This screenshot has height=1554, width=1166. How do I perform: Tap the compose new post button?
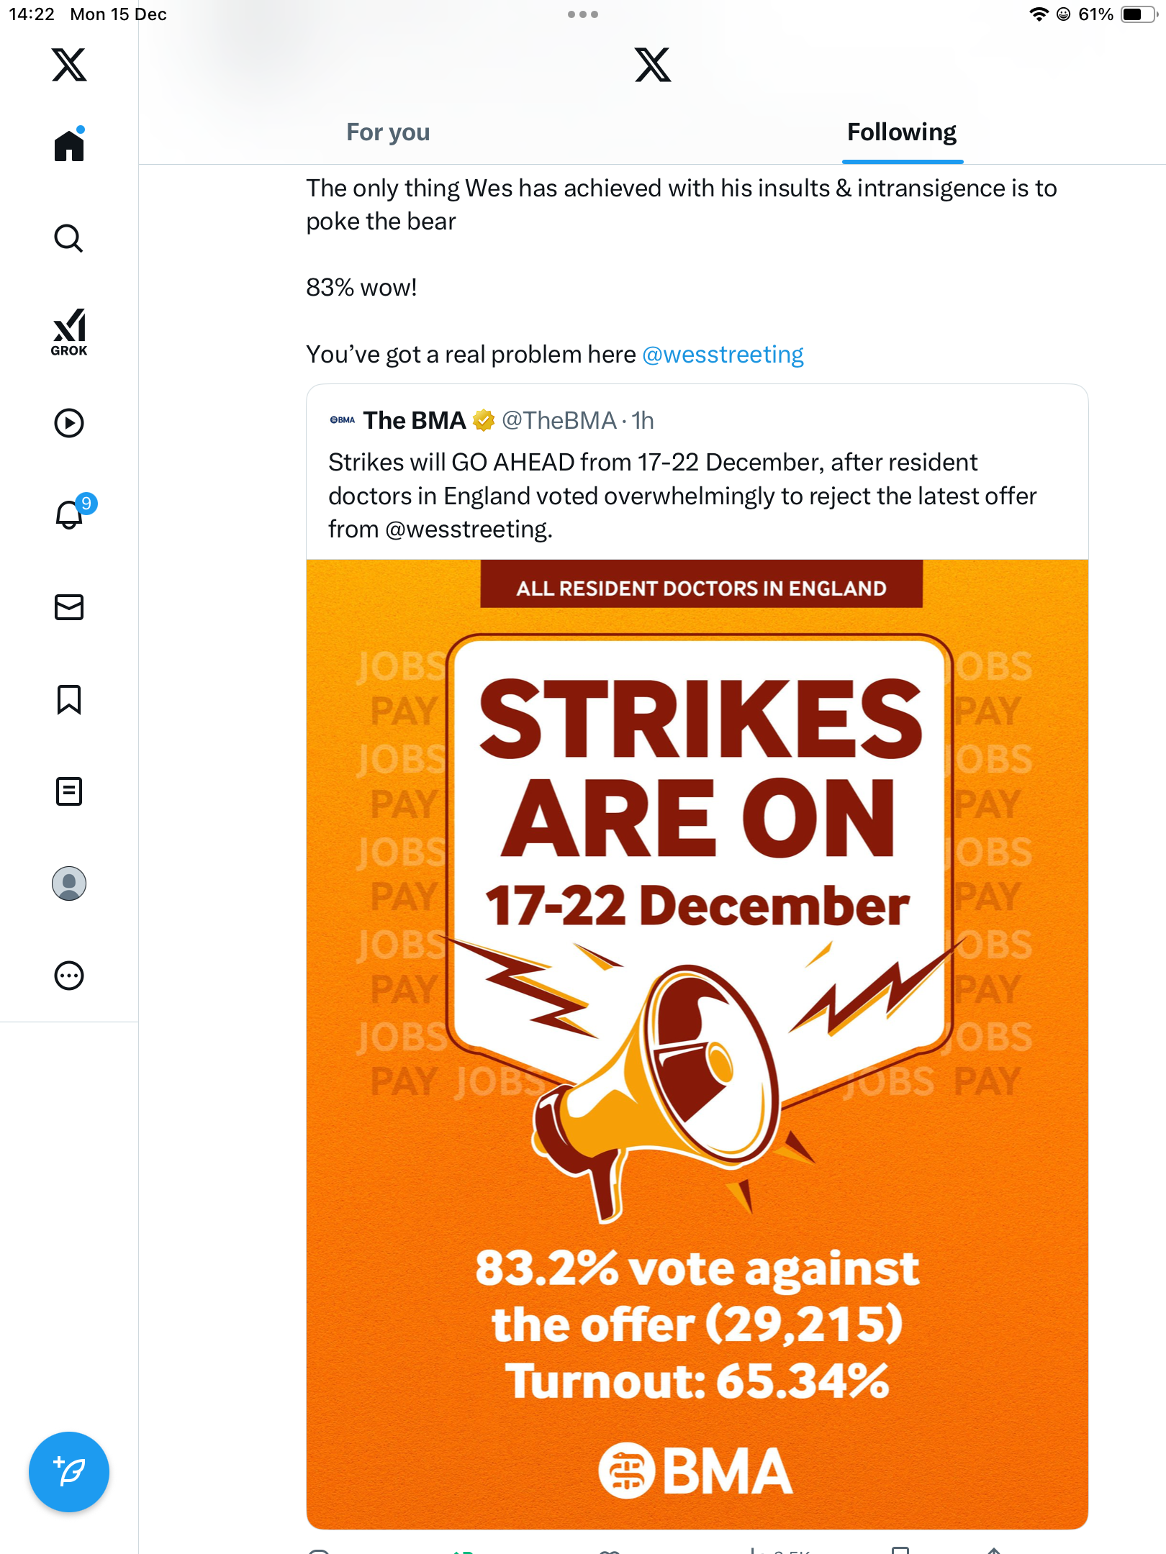[x=69, y=1472]
